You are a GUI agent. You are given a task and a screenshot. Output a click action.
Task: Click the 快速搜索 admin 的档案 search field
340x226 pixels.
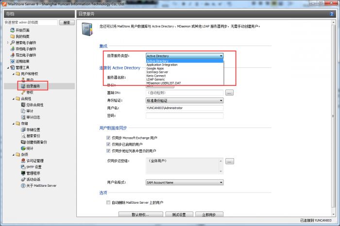(31, 22)
